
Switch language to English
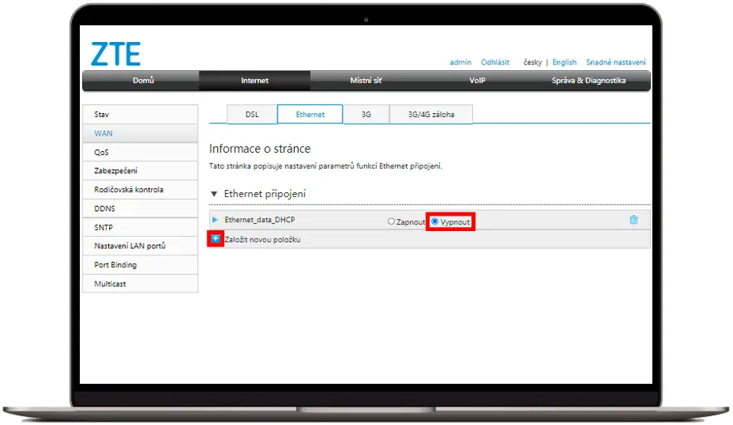point(564,62)
